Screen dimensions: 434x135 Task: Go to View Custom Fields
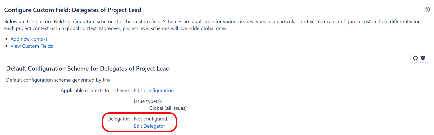click(x=32, y=46)
